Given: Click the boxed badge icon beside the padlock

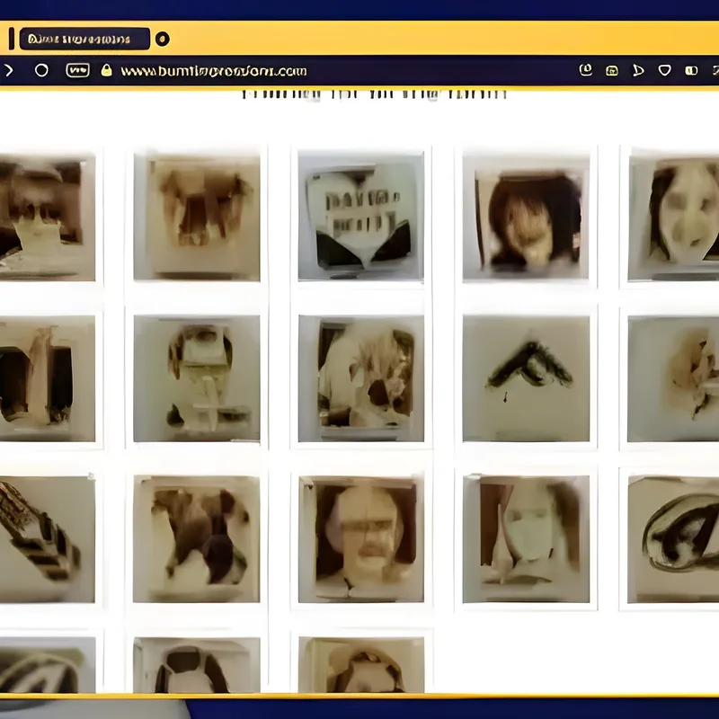Looking at the screenshot, I should (77, 70).
